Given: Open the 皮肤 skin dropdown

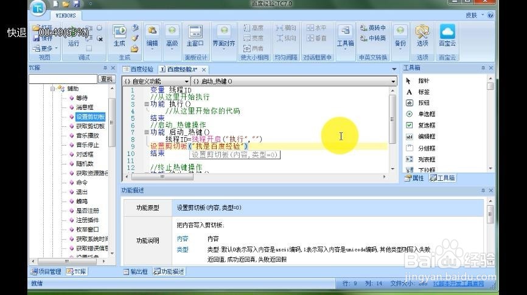Looking at the screenshot, I should pos(475,15).
